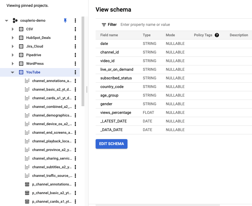Click the YouTube dataset grid icon

coord(21,72)
